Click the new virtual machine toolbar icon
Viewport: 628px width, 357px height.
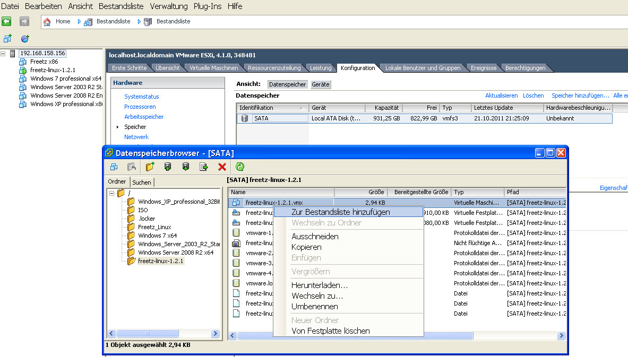[x=7, y=39]
